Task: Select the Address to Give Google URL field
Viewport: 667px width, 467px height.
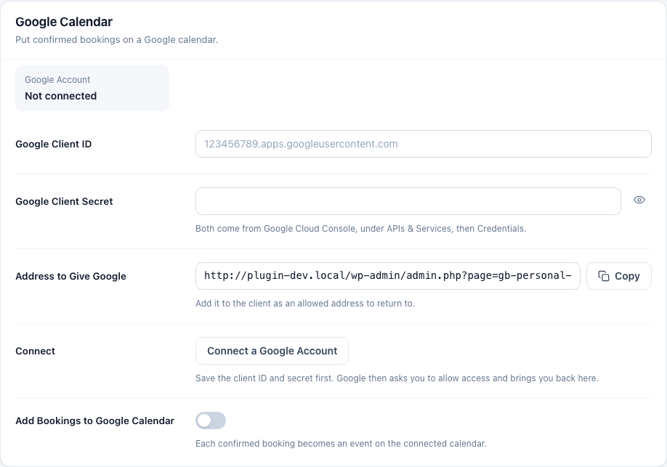Action: click(387, 276)
